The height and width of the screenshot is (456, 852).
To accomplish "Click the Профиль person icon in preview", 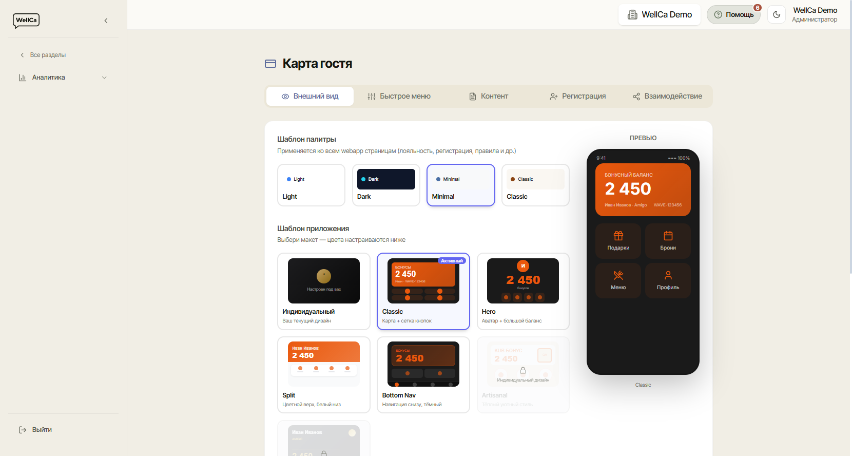I will [x=668, y=275].
